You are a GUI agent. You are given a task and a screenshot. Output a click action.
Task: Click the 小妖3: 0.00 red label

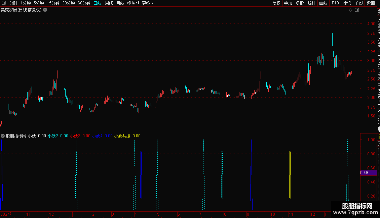pyautogui.click(x=80, y=136)
